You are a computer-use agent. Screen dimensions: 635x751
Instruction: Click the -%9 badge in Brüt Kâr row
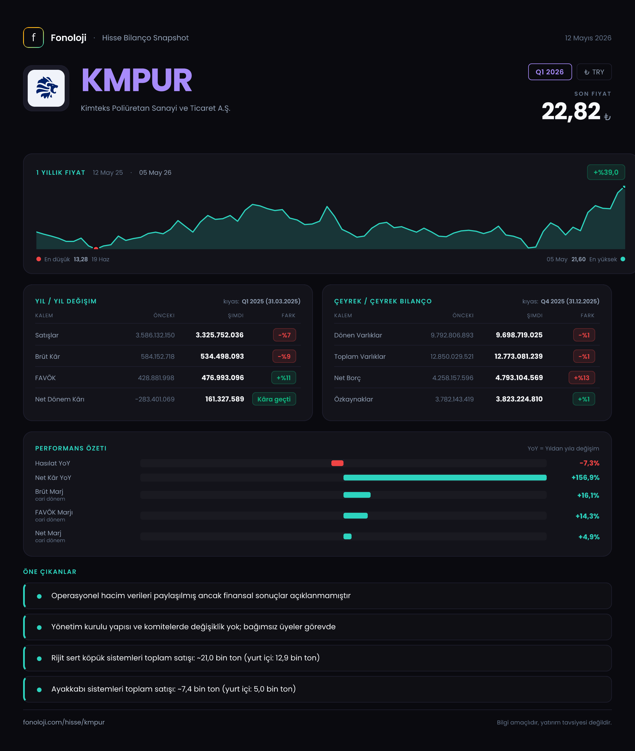(284, 356)
